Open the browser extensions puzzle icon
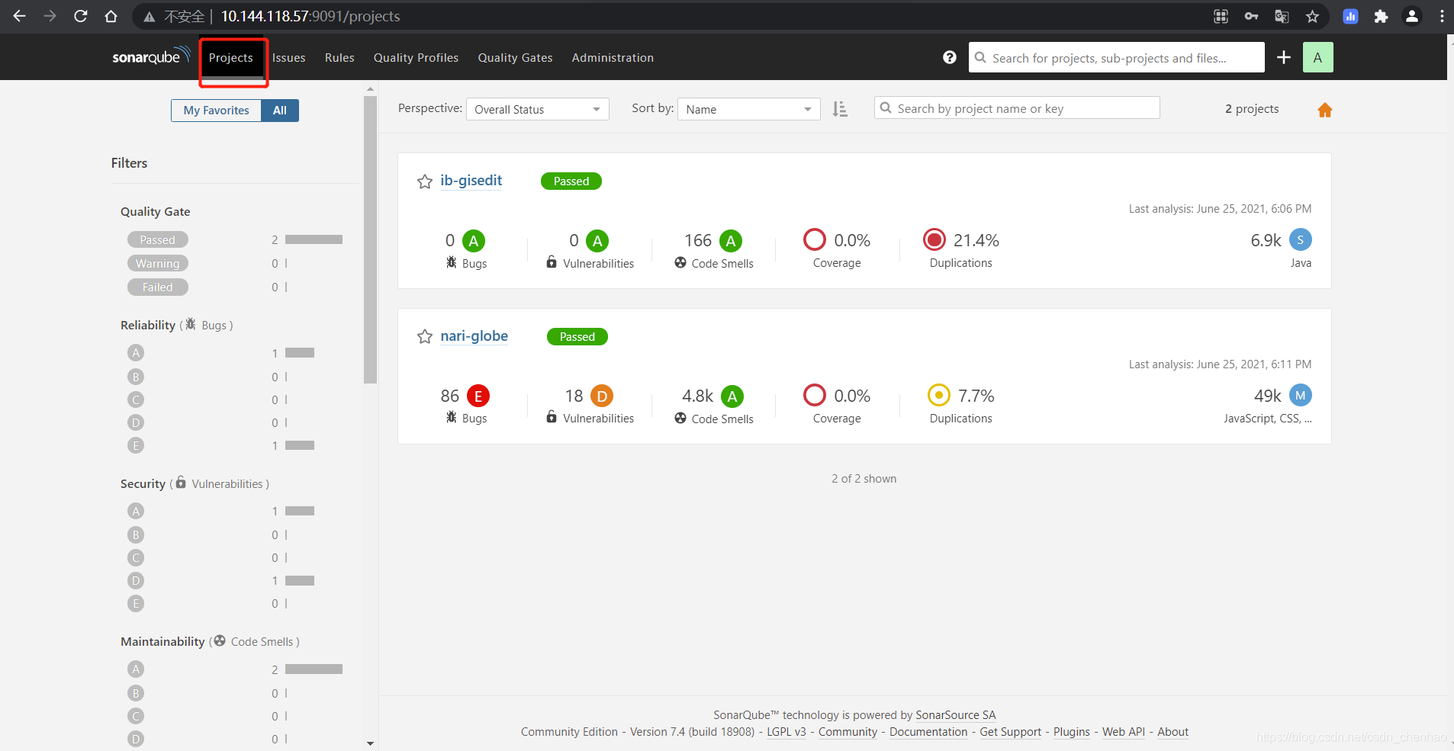Viewport: 1454px width, 751px height. 1381,16
